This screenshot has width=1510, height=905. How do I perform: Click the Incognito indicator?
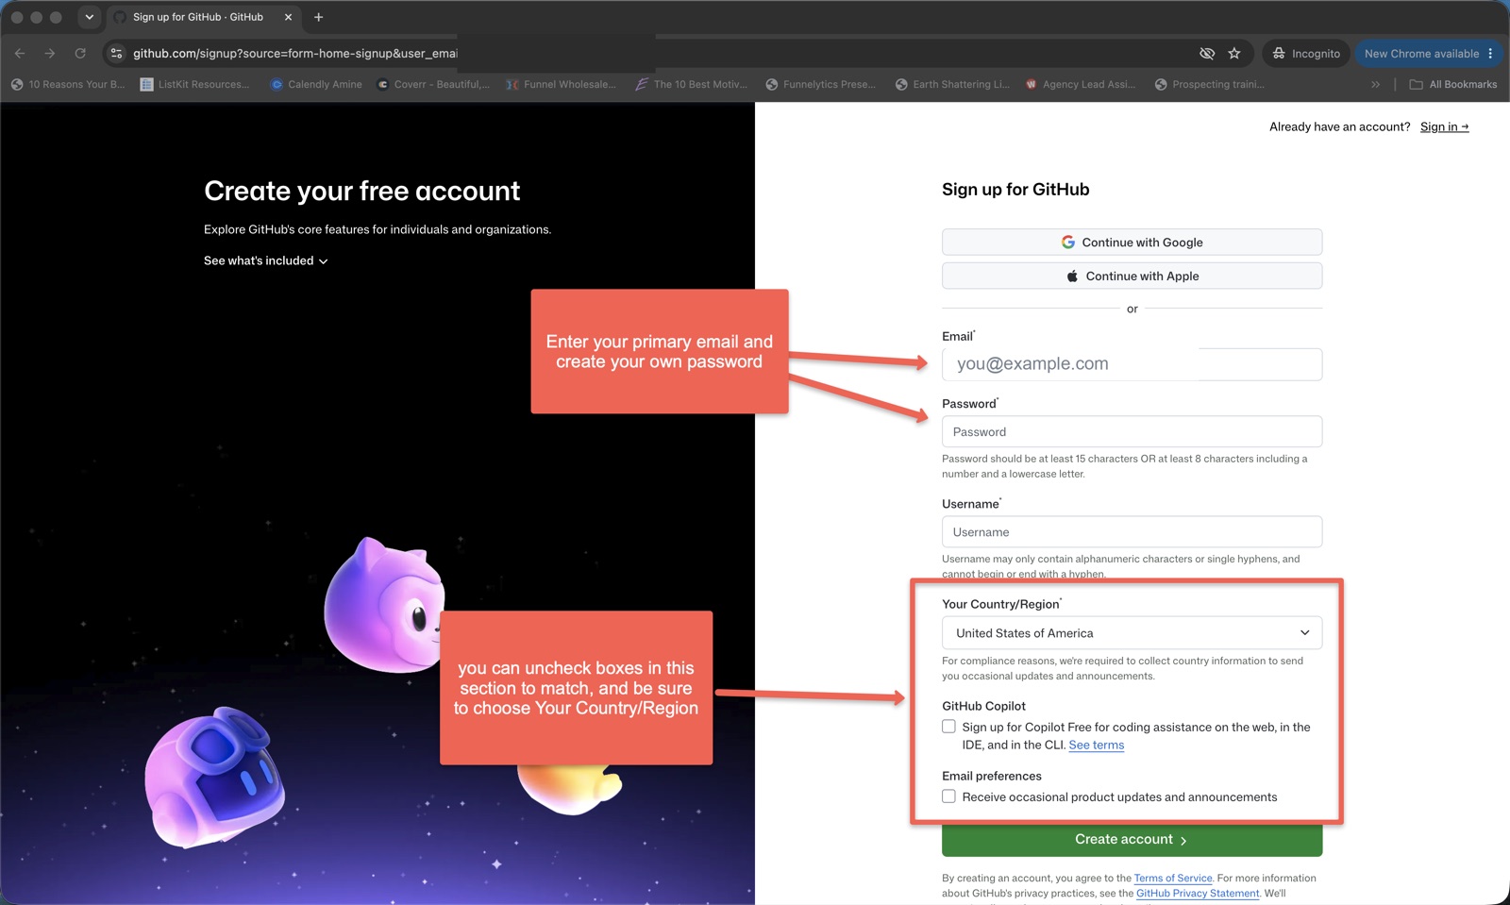click(1306, 54)
